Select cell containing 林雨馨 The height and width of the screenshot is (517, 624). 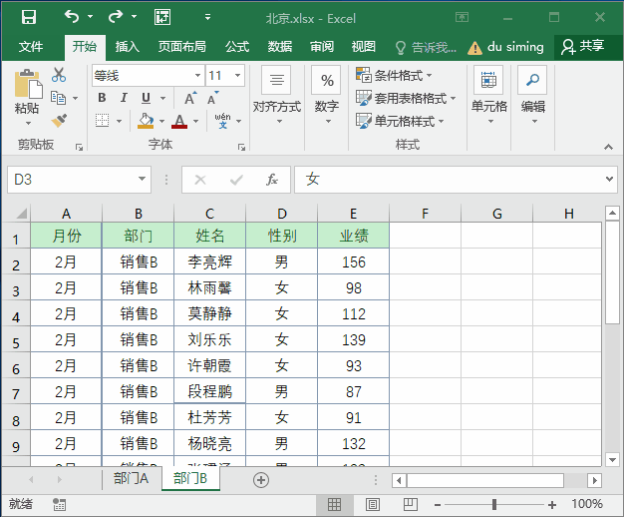click(x=209, y=287)
